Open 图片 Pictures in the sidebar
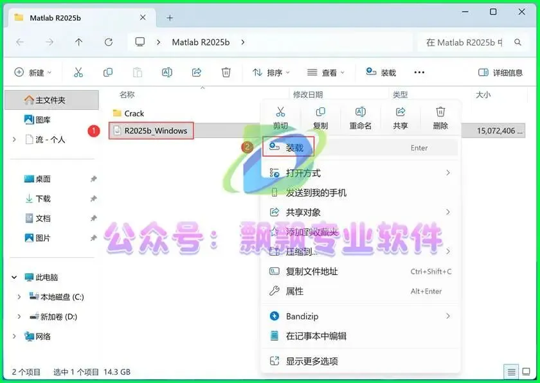Screen dimensions: 540x383 pyautogui.click(x=37, y=238)
